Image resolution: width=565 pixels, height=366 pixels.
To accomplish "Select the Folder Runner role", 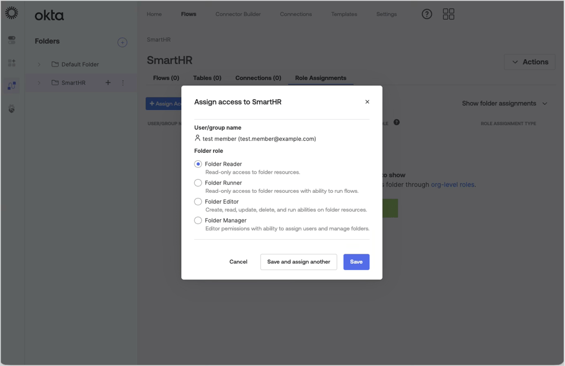I will tap(198, 183).
